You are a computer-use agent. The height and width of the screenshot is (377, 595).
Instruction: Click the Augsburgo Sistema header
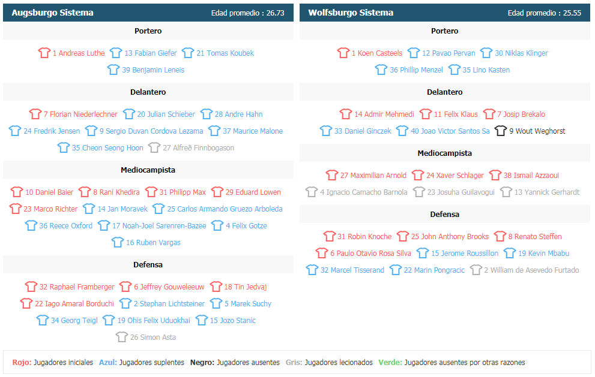[x=52, y=13]
